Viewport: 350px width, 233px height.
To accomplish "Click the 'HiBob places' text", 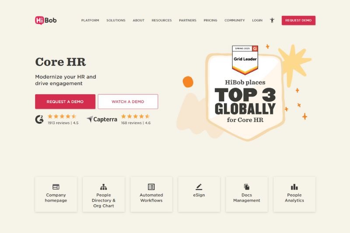I will tap(245, 83).
